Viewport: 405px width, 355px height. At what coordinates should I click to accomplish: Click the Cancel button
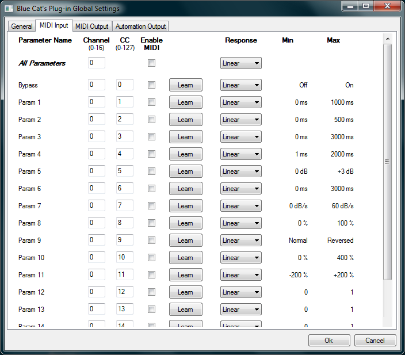[375, 340]
